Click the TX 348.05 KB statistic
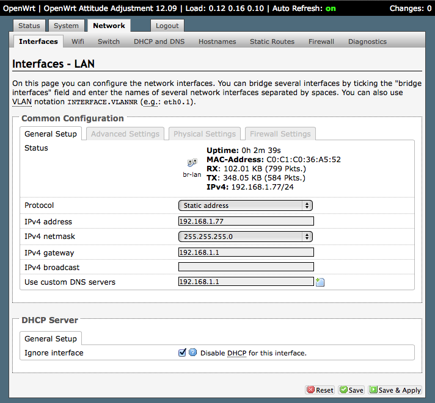This screenshot has width=435, height=403. [x=256, y=177]
